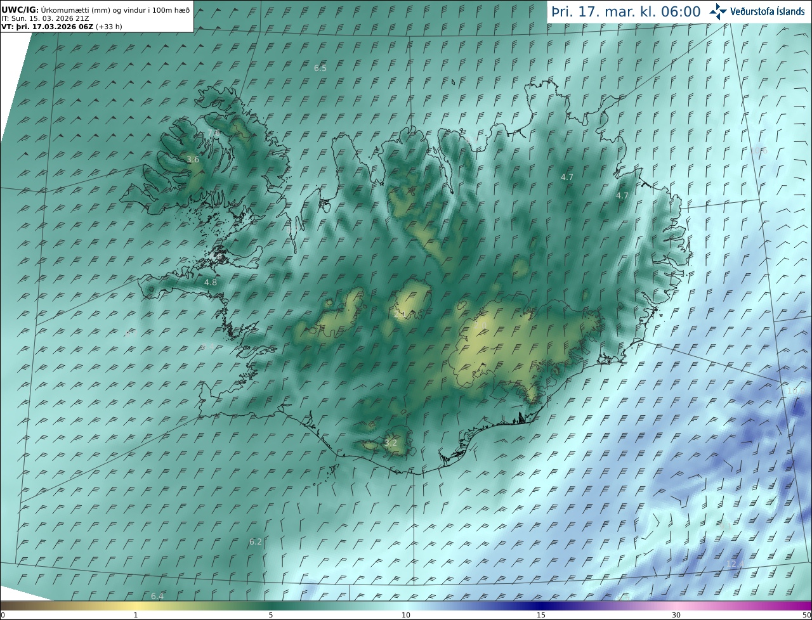Select the 'Þri. 17. mar. kl. 06:00' timestamp
The image size is (812, 620).
pyautogui.click(x=626, y=12)
